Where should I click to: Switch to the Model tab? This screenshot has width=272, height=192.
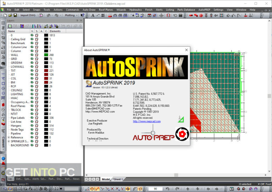coord(106,179)
